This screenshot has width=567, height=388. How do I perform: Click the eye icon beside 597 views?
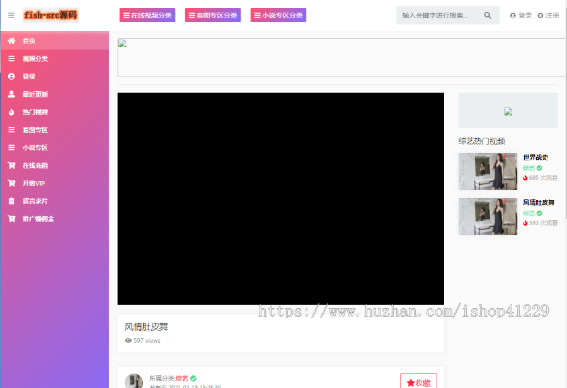click(128, 340)
